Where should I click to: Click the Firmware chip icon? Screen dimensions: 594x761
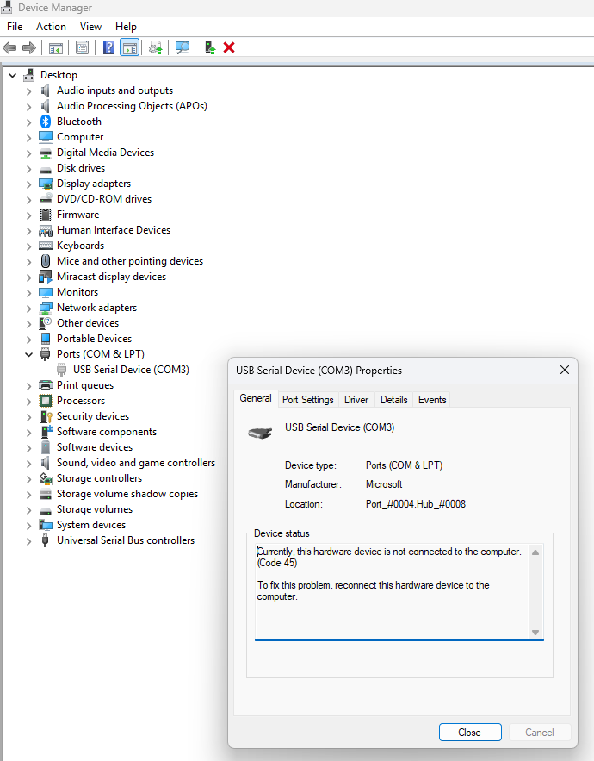click(x=46, y=215)
